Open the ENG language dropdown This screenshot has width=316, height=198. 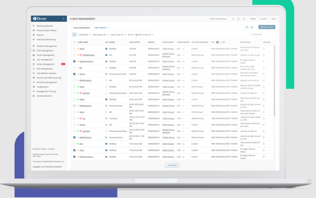[275, 19]
